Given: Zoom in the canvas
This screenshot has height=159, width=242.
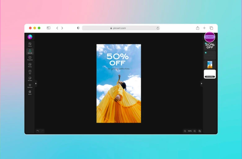Looking at the screenshot, I should [x=195, y=131].
